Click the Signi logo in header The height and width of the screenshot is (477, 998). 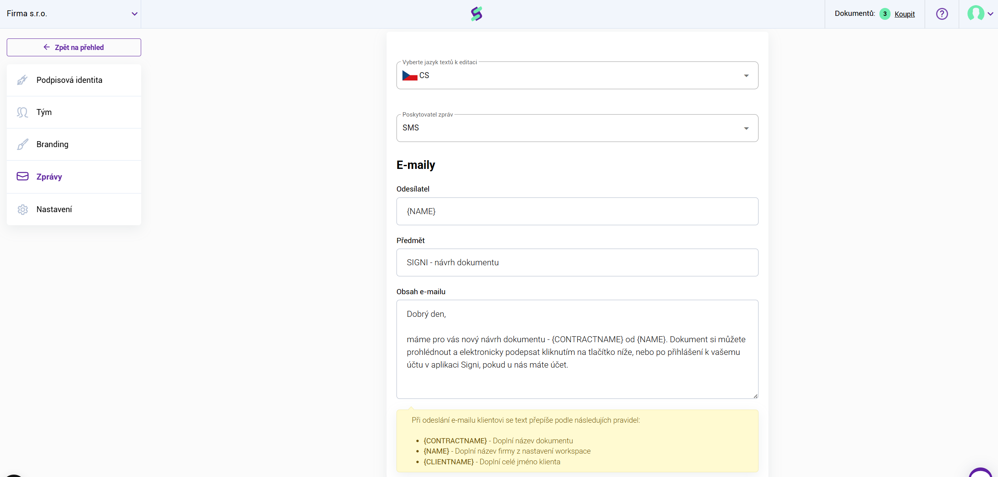[477, 14]
